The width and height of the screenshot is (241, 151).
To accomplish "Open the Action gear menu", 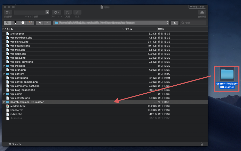I will click(56, 12).
